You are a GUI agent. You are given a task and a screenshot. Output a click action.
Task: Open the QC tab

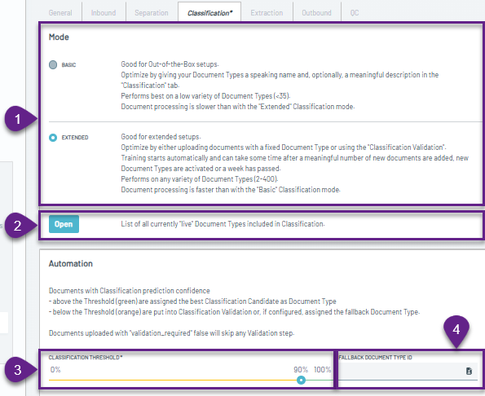pos(355,13)
